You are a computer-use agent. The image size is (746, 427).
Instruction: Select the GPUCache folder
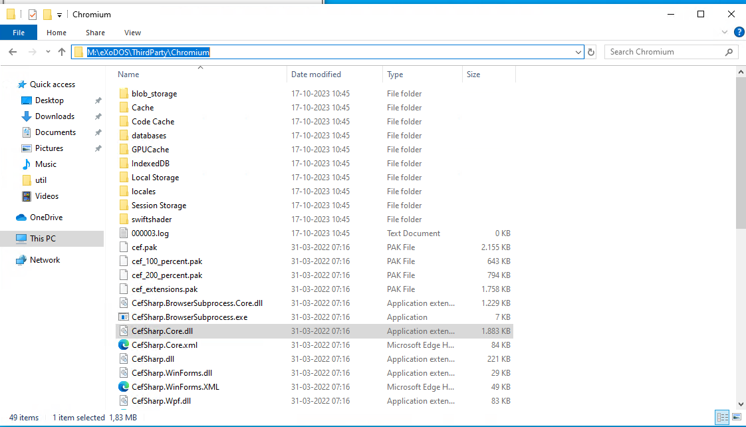point(150,150)
